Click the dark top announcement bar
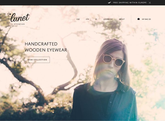This screenshot has width=165, height=121. (x=82, y=3)
